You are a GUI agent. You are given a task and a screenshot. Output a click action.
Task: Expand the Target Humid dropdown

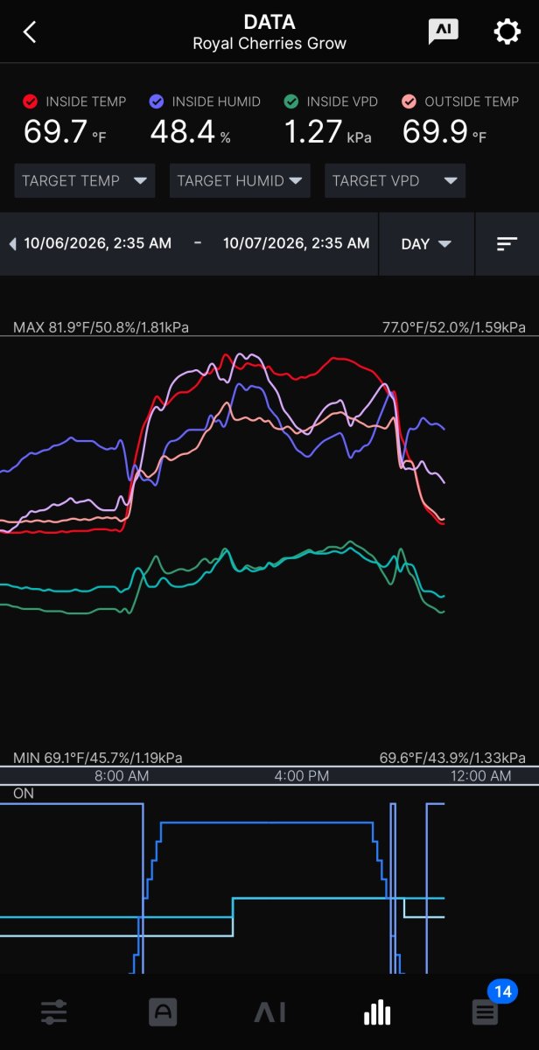tap(240, 181)
